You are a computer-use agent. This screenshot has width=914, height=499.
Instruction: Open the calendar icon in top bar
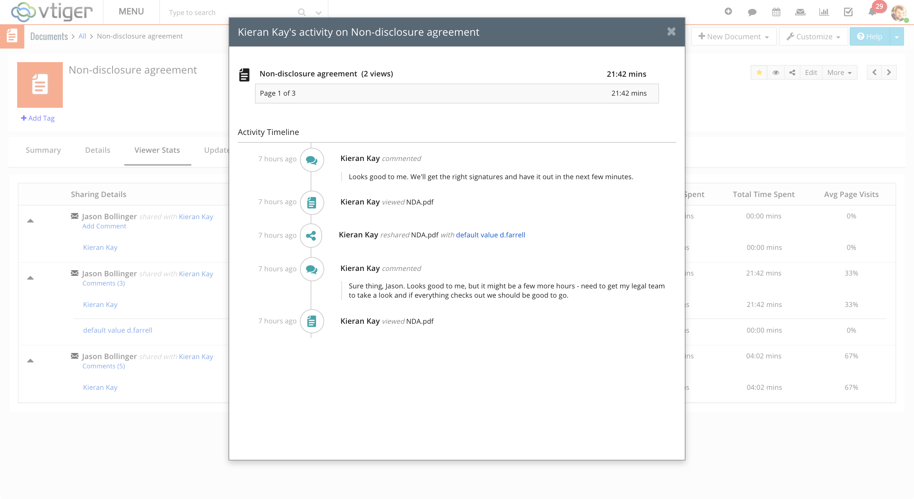click(776, 12)
